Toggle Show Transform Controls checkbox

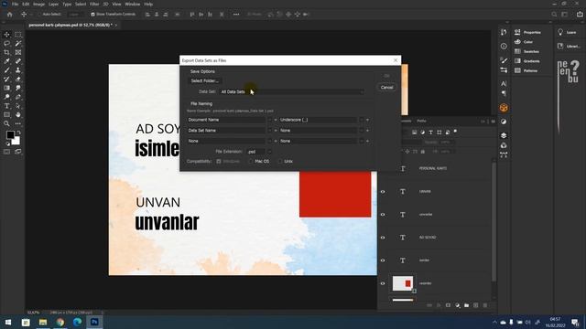(92, 15)
